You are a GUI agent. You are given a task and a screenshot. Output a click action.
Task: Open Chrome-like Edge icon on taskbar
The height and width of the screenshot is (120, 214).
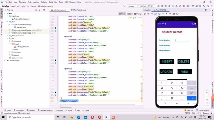point(79,117)
